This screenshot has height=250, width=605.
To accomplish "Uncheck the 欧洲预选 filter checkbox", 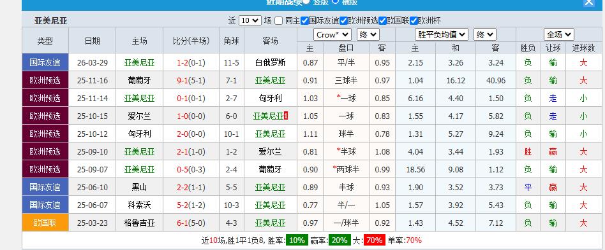I will 343,21.
